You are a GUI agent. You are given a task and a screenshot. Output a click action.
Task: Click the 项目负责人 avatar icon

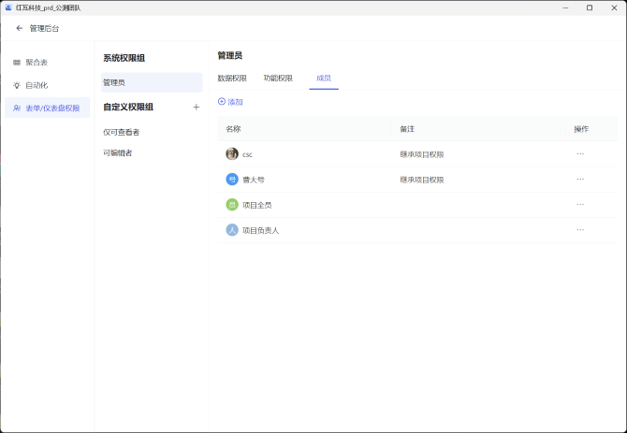click(232, 230)
